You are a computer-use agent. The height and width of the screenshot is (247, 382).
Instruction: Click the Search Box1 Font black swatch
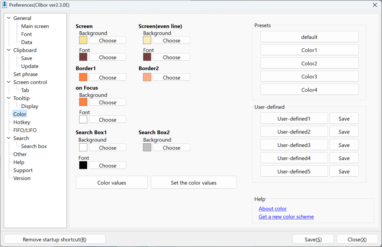click(83, 165)
